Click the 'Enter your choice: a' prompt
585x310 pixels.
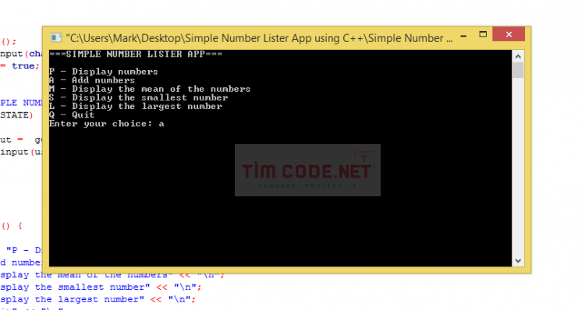point(106,124)
